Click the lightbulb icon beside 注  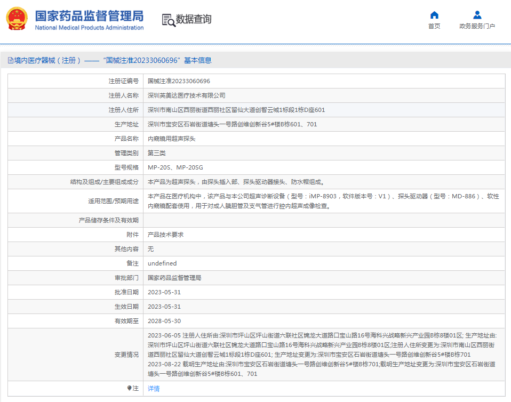[x=130, y=388]
